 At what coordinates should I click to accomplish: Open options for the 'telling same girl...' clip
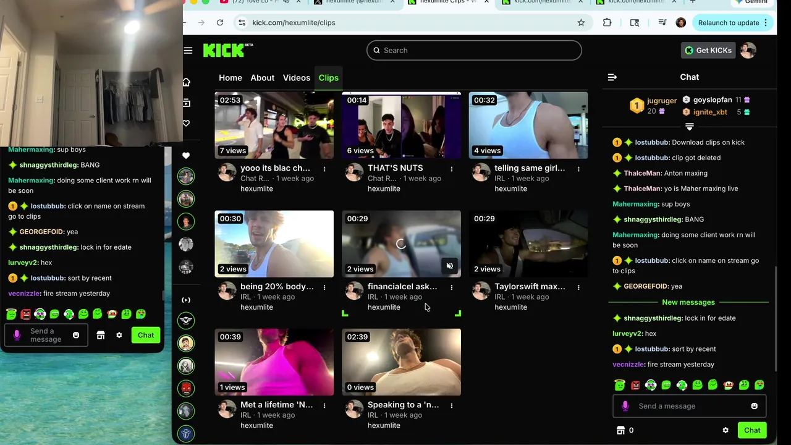pos(578,169)
